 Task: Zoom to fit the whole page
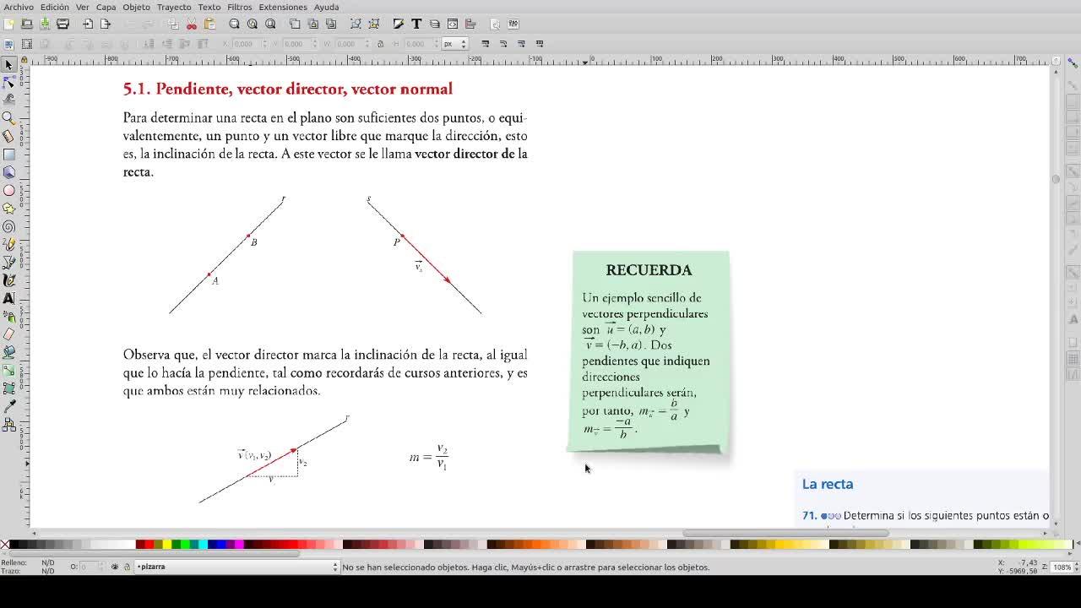(270, 24)
